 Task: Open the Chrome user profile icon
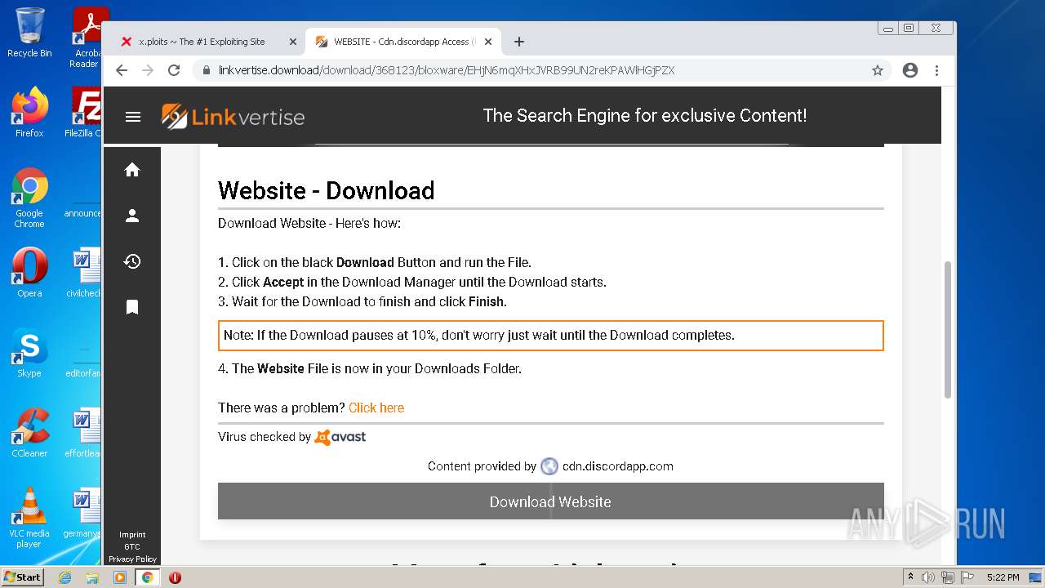[910, 70]
